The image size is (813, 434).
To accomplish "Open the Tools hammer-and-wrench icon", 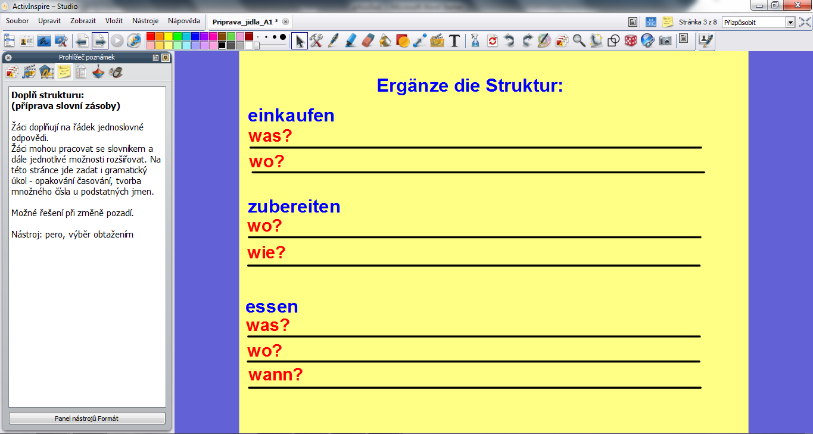I will pyautogui.click(x=316, y=40).
